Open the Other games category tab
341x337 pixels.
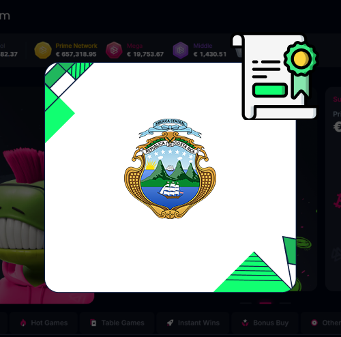321,323
